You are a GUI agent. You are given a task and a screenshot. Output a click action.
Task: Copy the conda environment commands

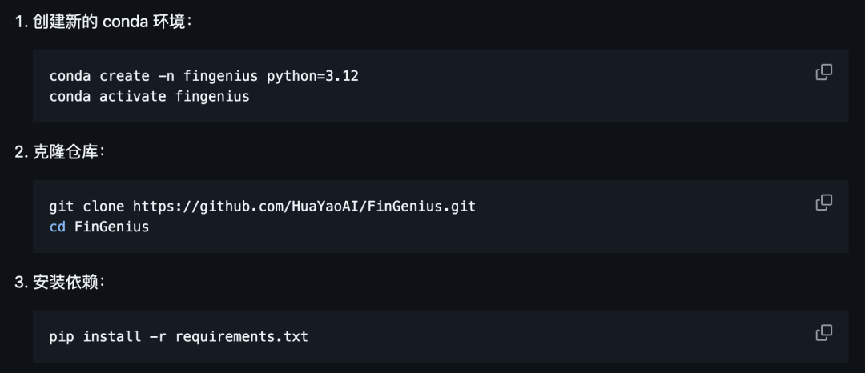click(823, 72)
